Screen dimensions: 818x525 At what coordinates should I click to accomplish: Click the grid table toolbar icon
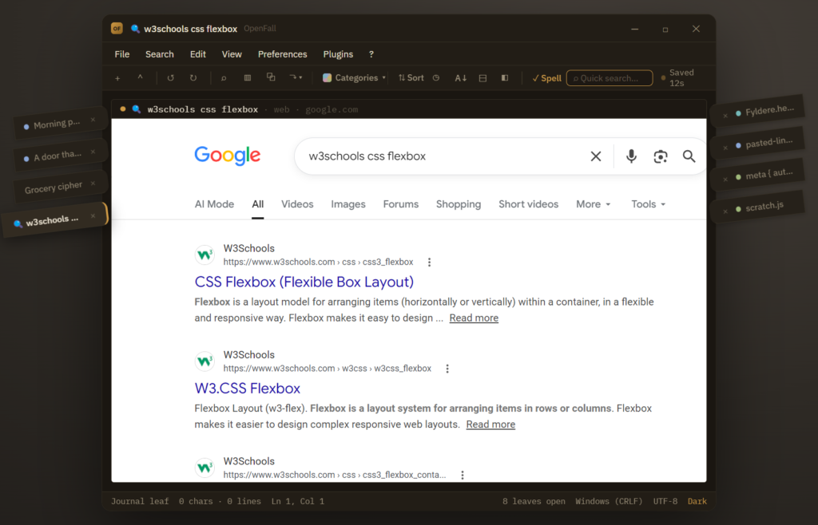coord(248,77)
